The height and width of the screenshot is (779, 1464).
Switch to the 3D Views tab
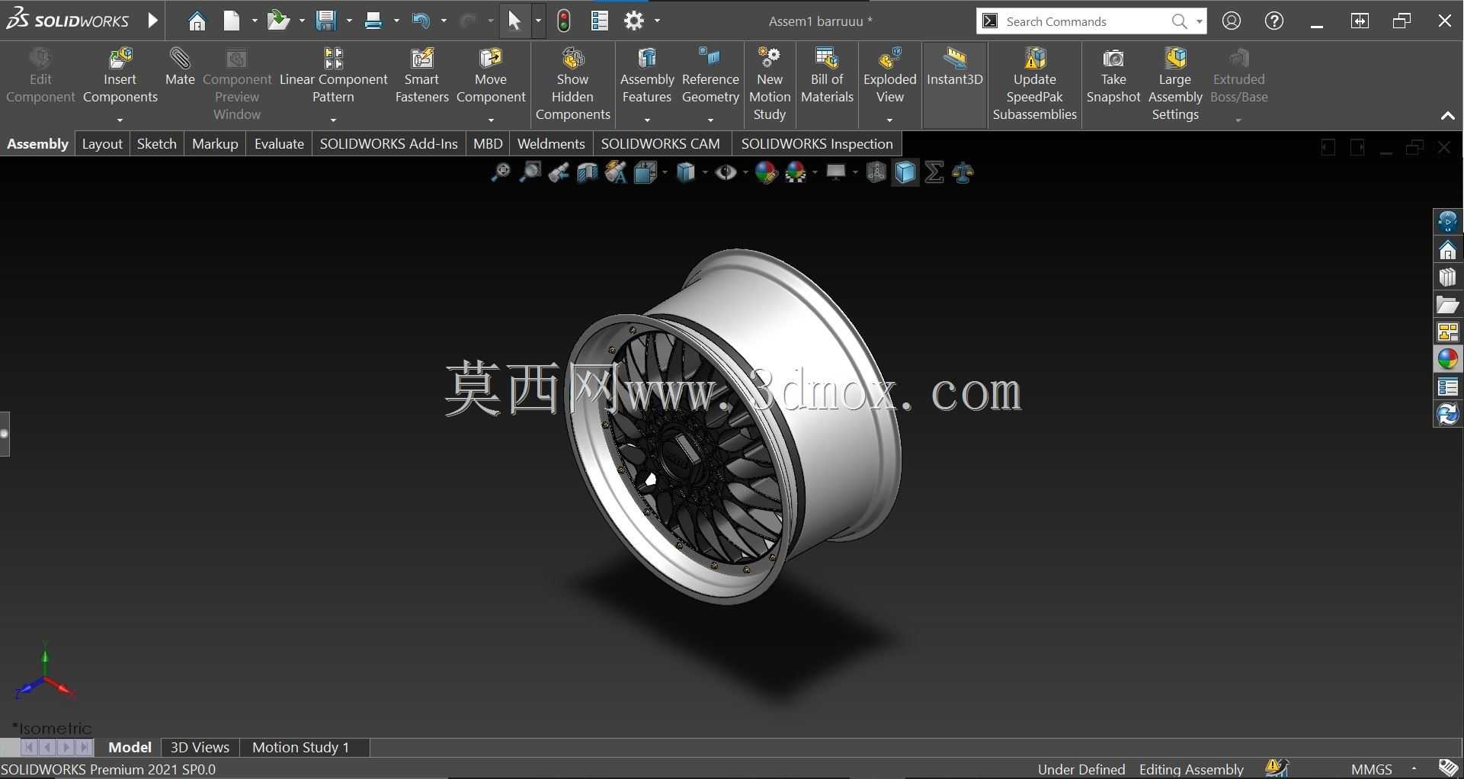pos(200,748)
